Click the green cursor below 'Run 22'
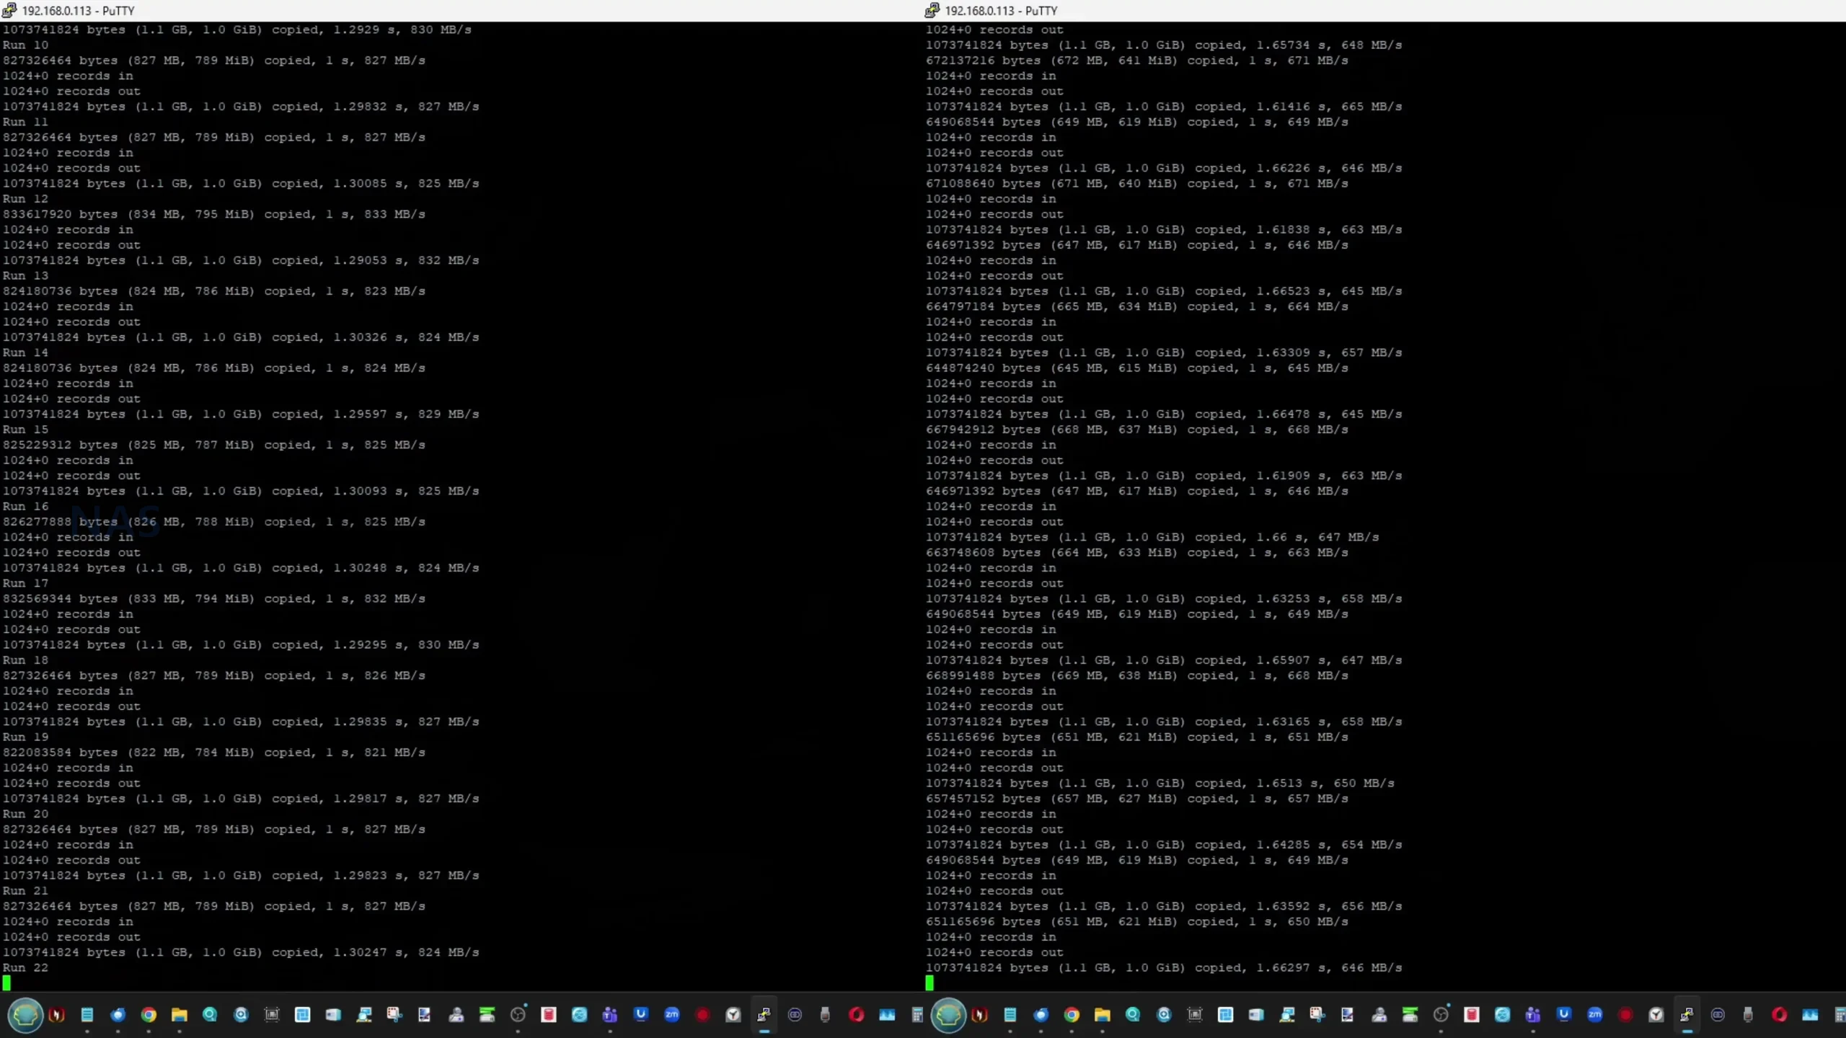1846x1038 pixels. [x=6, y=982]
